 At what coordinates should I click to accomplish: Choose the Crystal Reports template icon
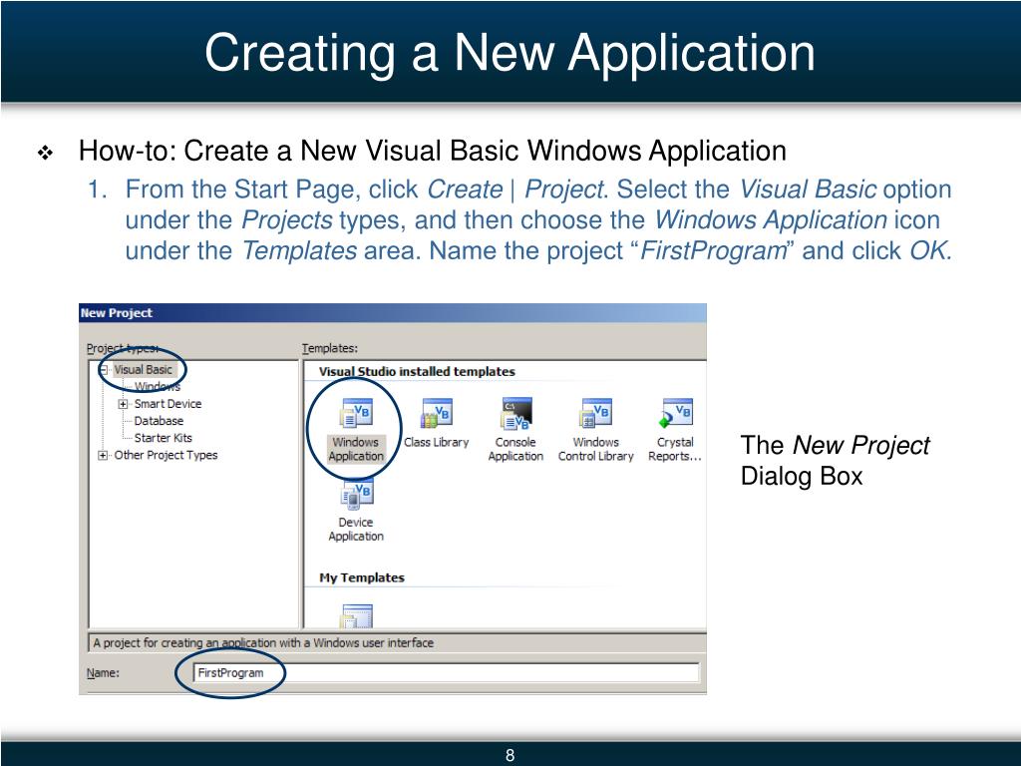coord(676,413)
